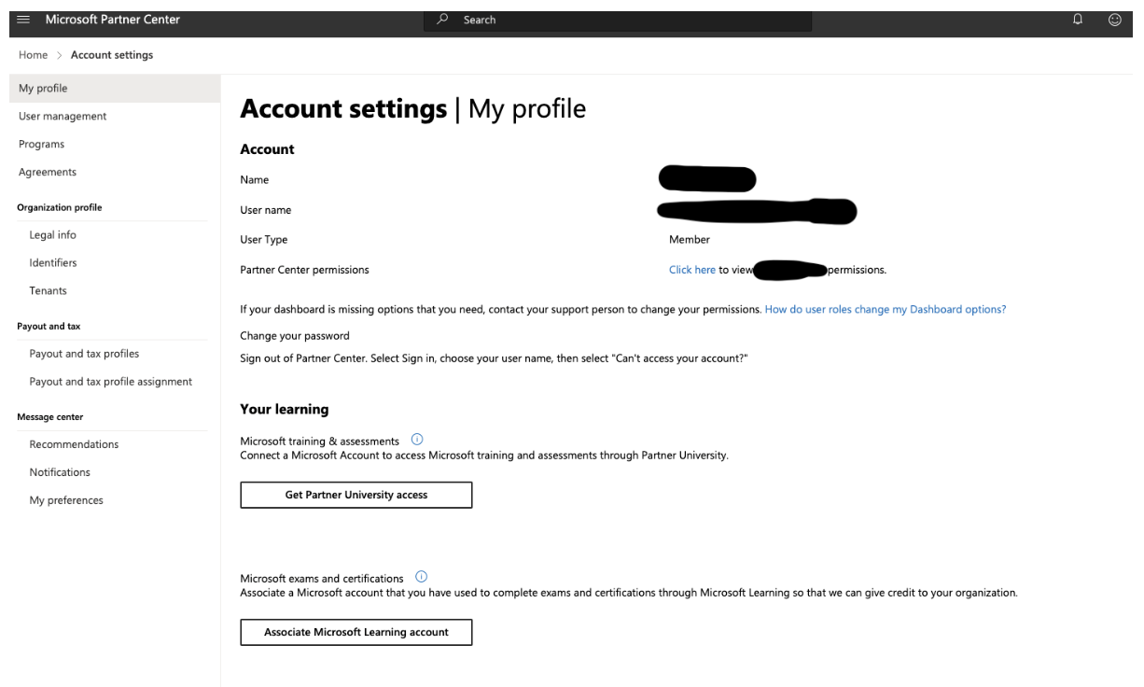Click into the Search field
The height and width of the screenshot is (687, 1144).
(x=618, y=20)
